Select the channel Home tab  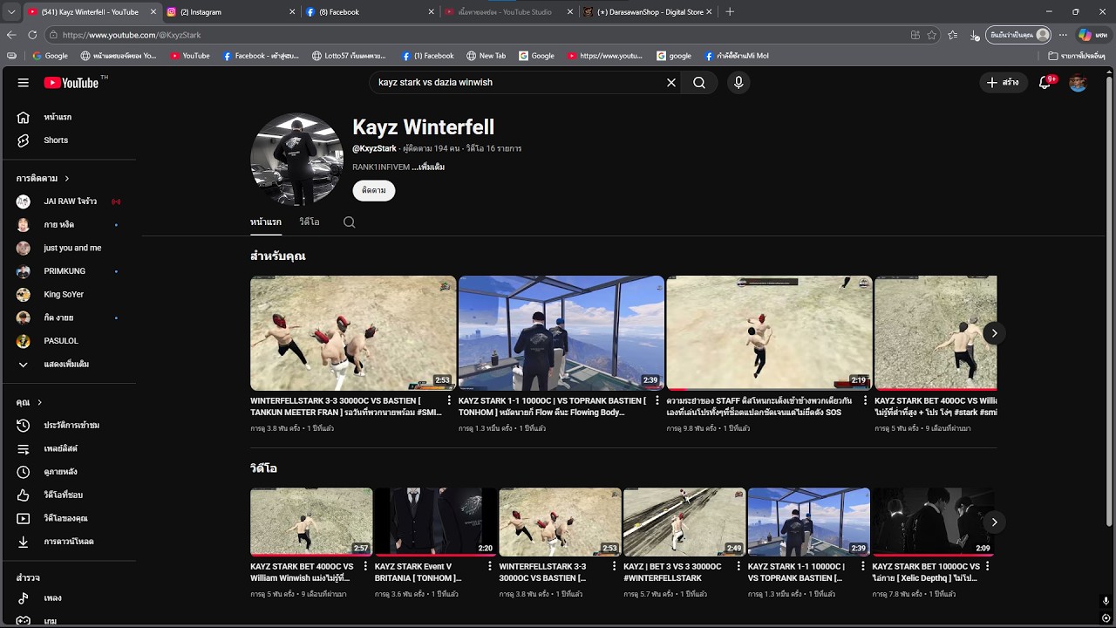click(266, 222)
